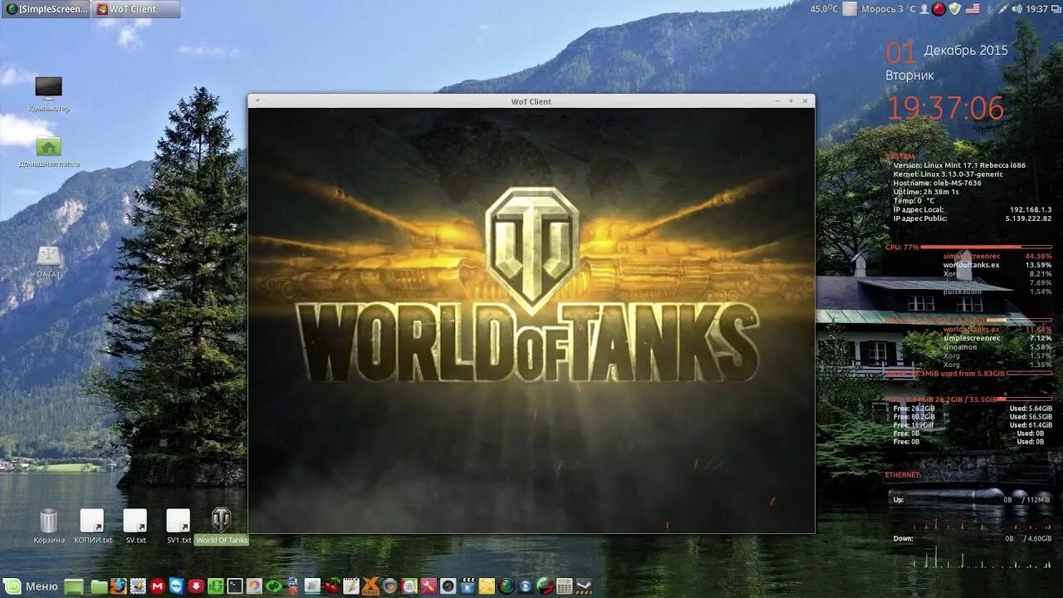This screenshot has width=1063, height=598.
Task: Click the CPU: 77% usage bar
Action: tap(986, 247)
